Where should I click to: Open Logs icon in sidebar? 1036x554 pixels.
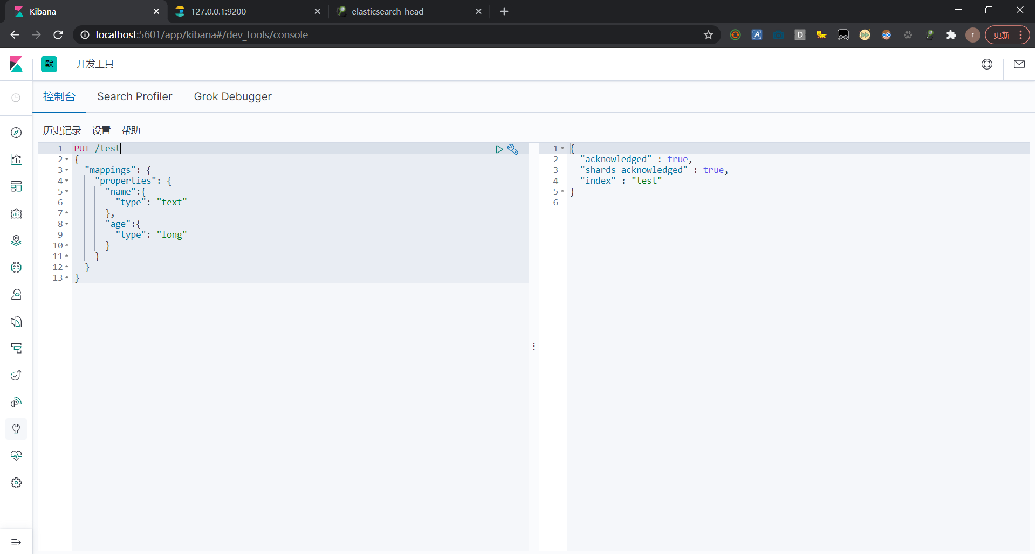point(16,321)
